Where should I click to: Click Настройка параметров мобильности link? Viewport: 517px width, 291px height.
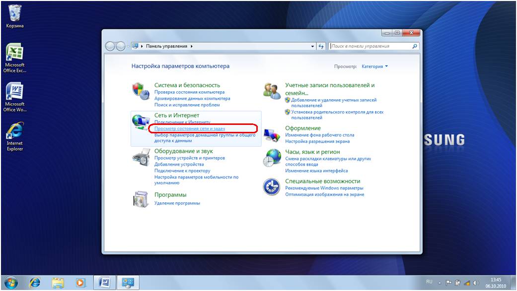click(x=196, y=180)
